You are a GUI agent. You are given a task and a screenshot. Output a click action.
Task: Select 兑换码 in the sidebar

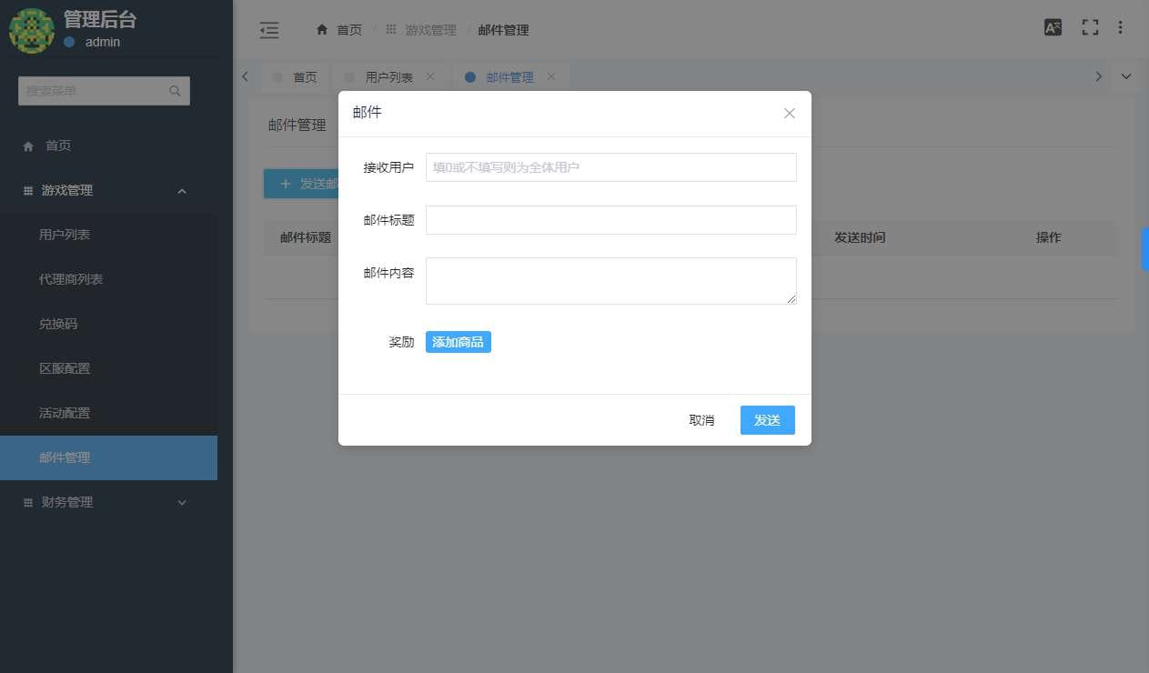click(x=57, y=323)
